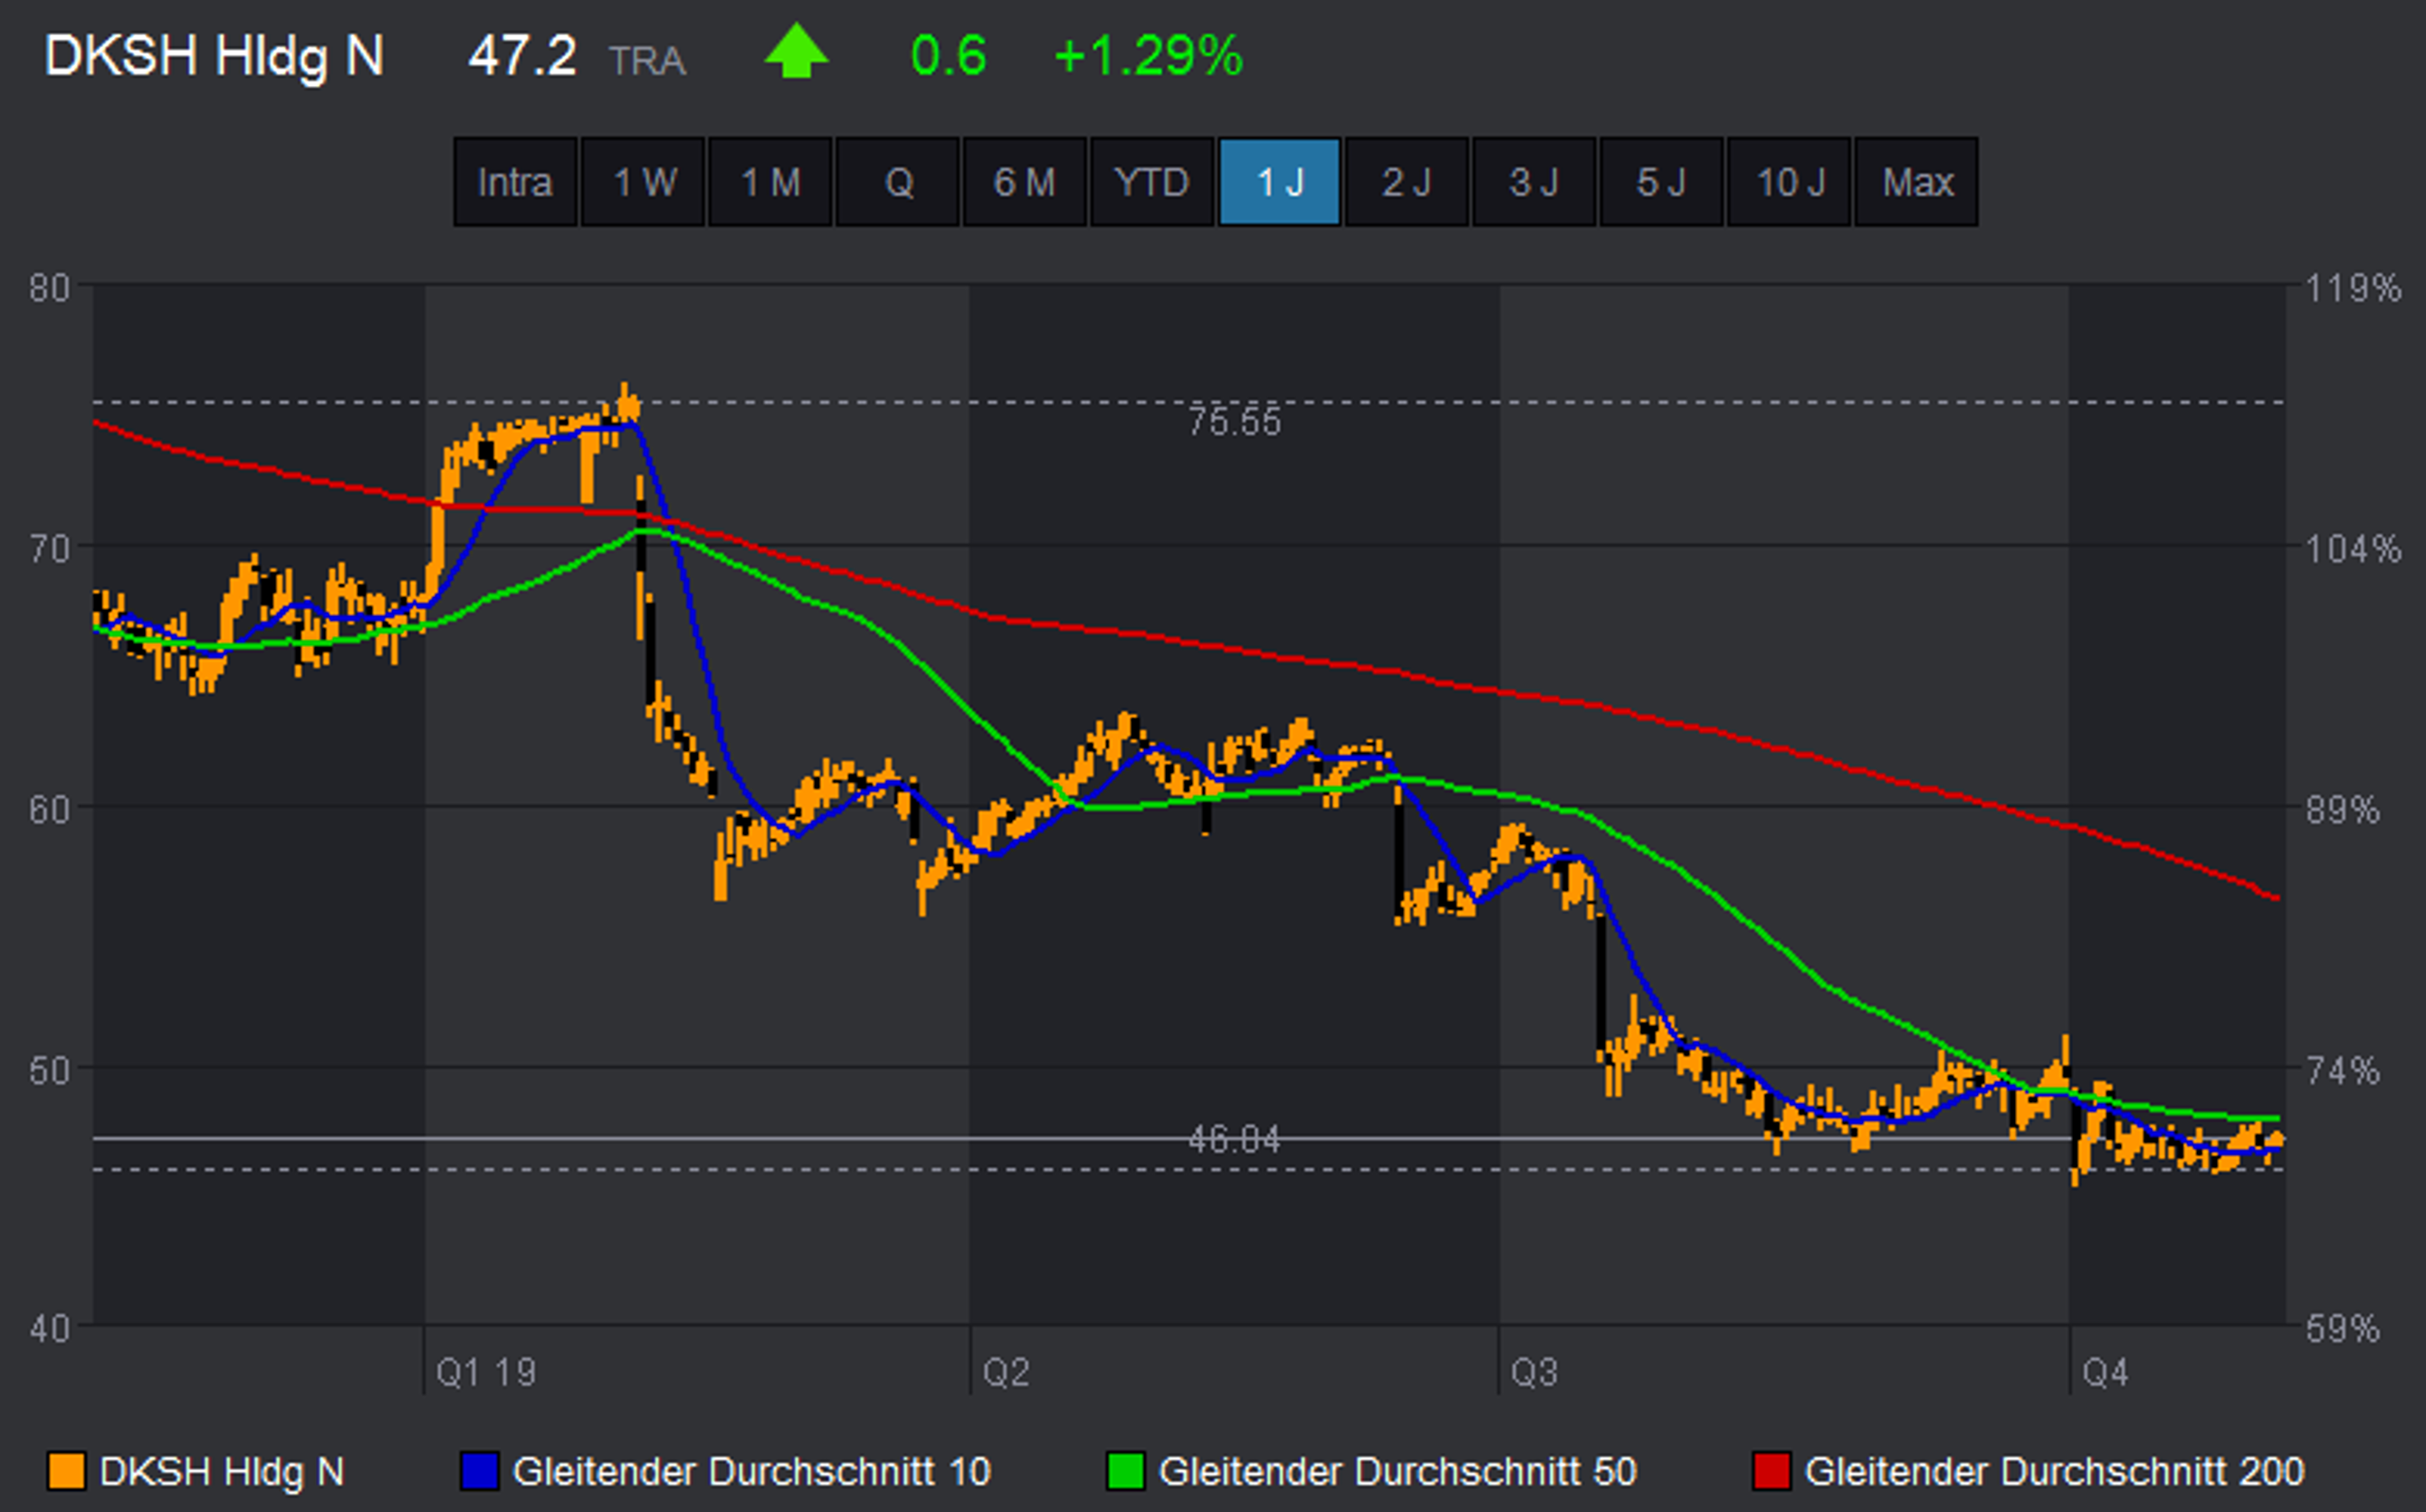This screenshot has width=2426, height=1512.
Task: Choose the 6 M time range
Action: tap(1024, 182)
